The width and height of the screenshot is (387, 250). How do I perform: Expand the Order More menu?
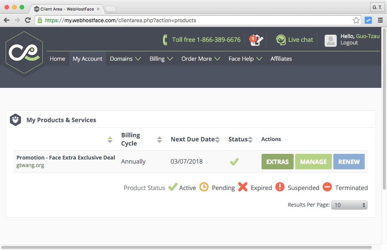(201, 59)
